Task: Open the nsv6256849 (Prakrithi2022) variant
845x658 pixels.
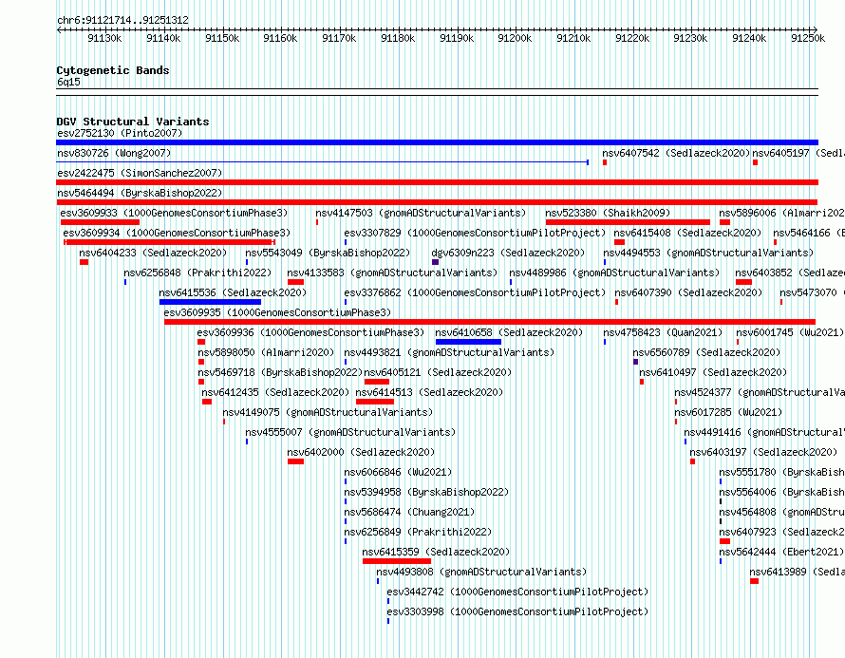Action: coord(418,532)
